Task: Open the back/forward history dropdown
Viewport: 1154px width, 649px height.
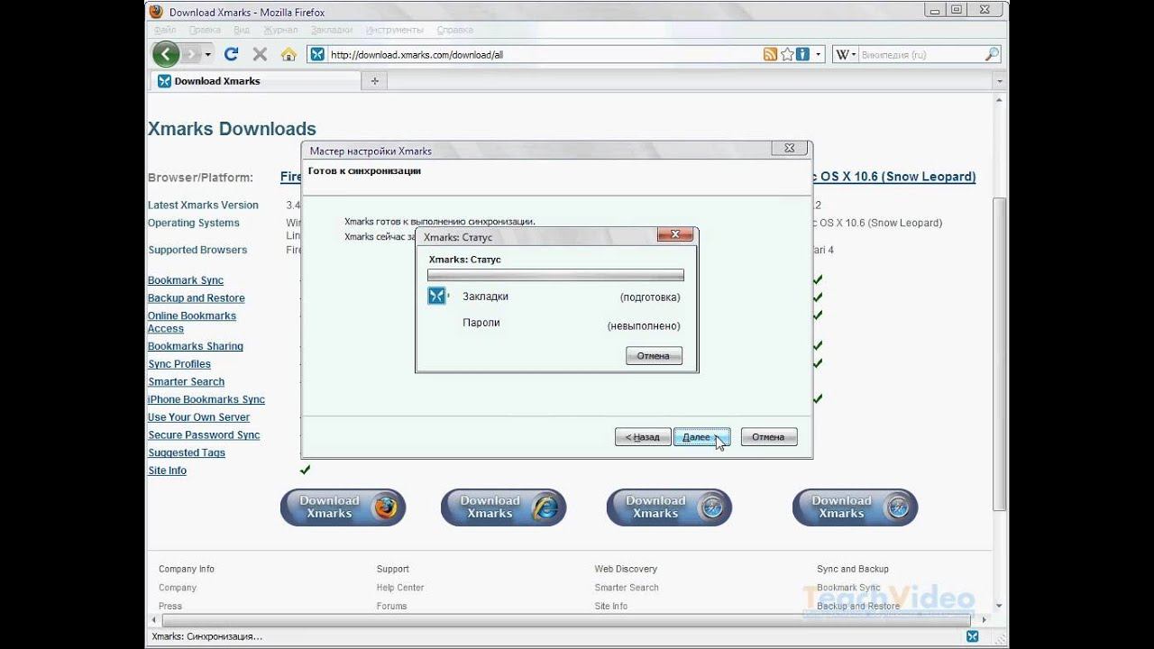Action: pyautogui.click(x=208, y=54)
